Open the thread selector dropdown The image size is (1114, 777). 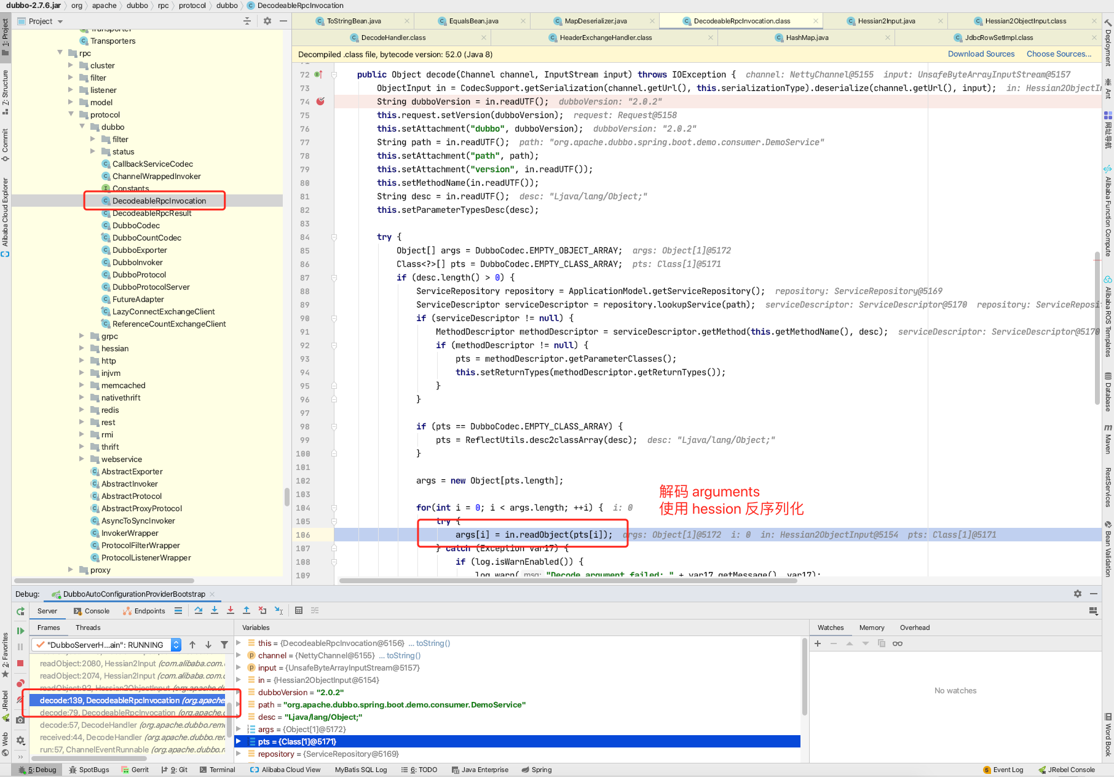[x=176, y=645]
